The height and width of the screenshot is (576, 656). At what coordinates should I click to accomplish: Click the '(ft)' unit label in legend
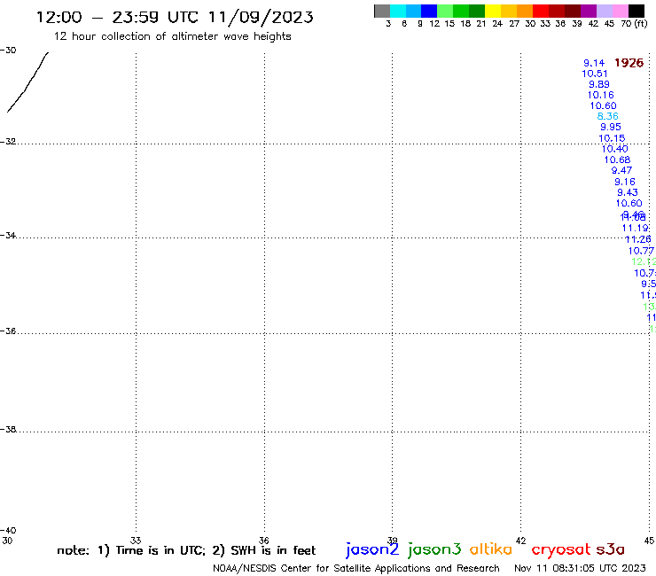click(x=641, y=23)
